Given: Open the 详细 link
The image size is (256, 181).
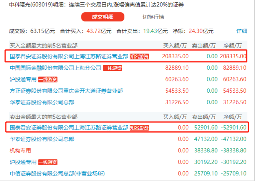Looking at the screenshot, I should click(242, 31).
